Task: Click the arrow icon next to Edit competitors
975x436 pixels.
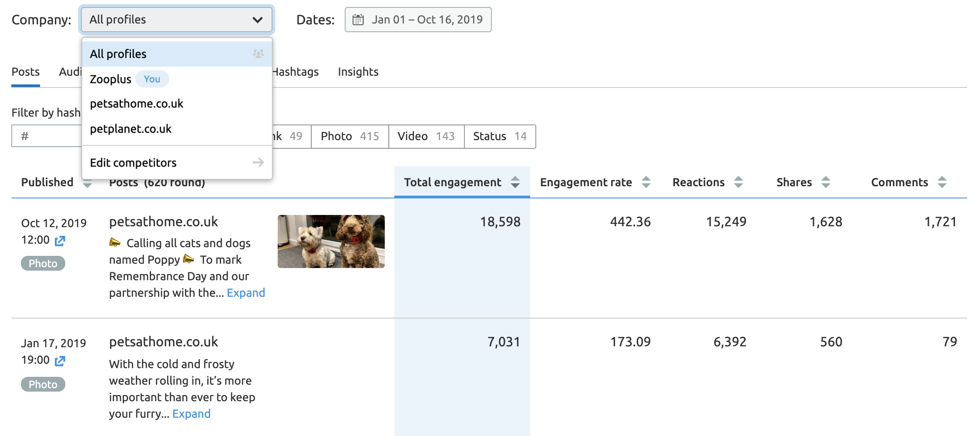Action: tap(258, 162)
